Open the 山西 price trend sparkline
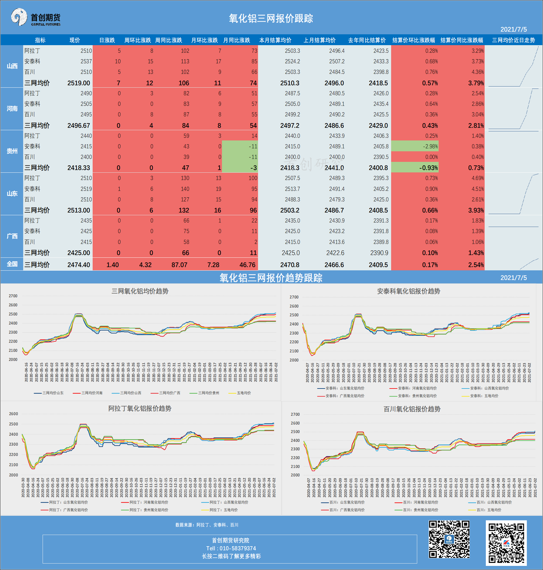This screenshot has width=543, height=570. click(x=513, y=66)
